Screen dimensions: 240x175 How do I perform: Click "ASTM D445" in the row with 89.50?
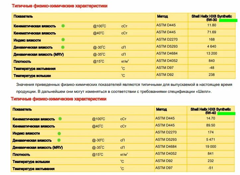pos(165,125)
